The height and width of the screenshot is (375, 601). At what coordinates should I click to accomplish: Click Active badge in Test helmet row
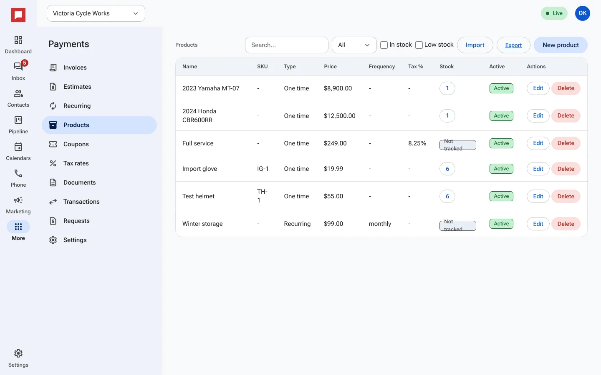[501, 196]
